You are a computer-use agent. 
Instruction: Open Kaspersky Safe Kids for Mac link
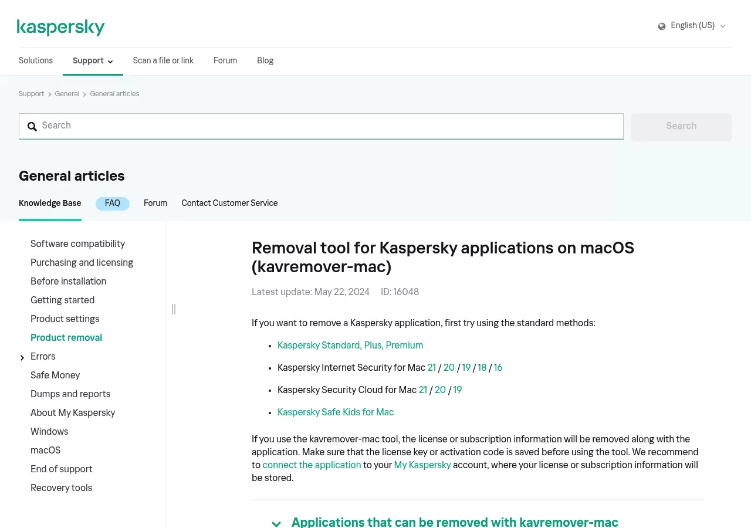pyautogui.click(x=336, y=412)
